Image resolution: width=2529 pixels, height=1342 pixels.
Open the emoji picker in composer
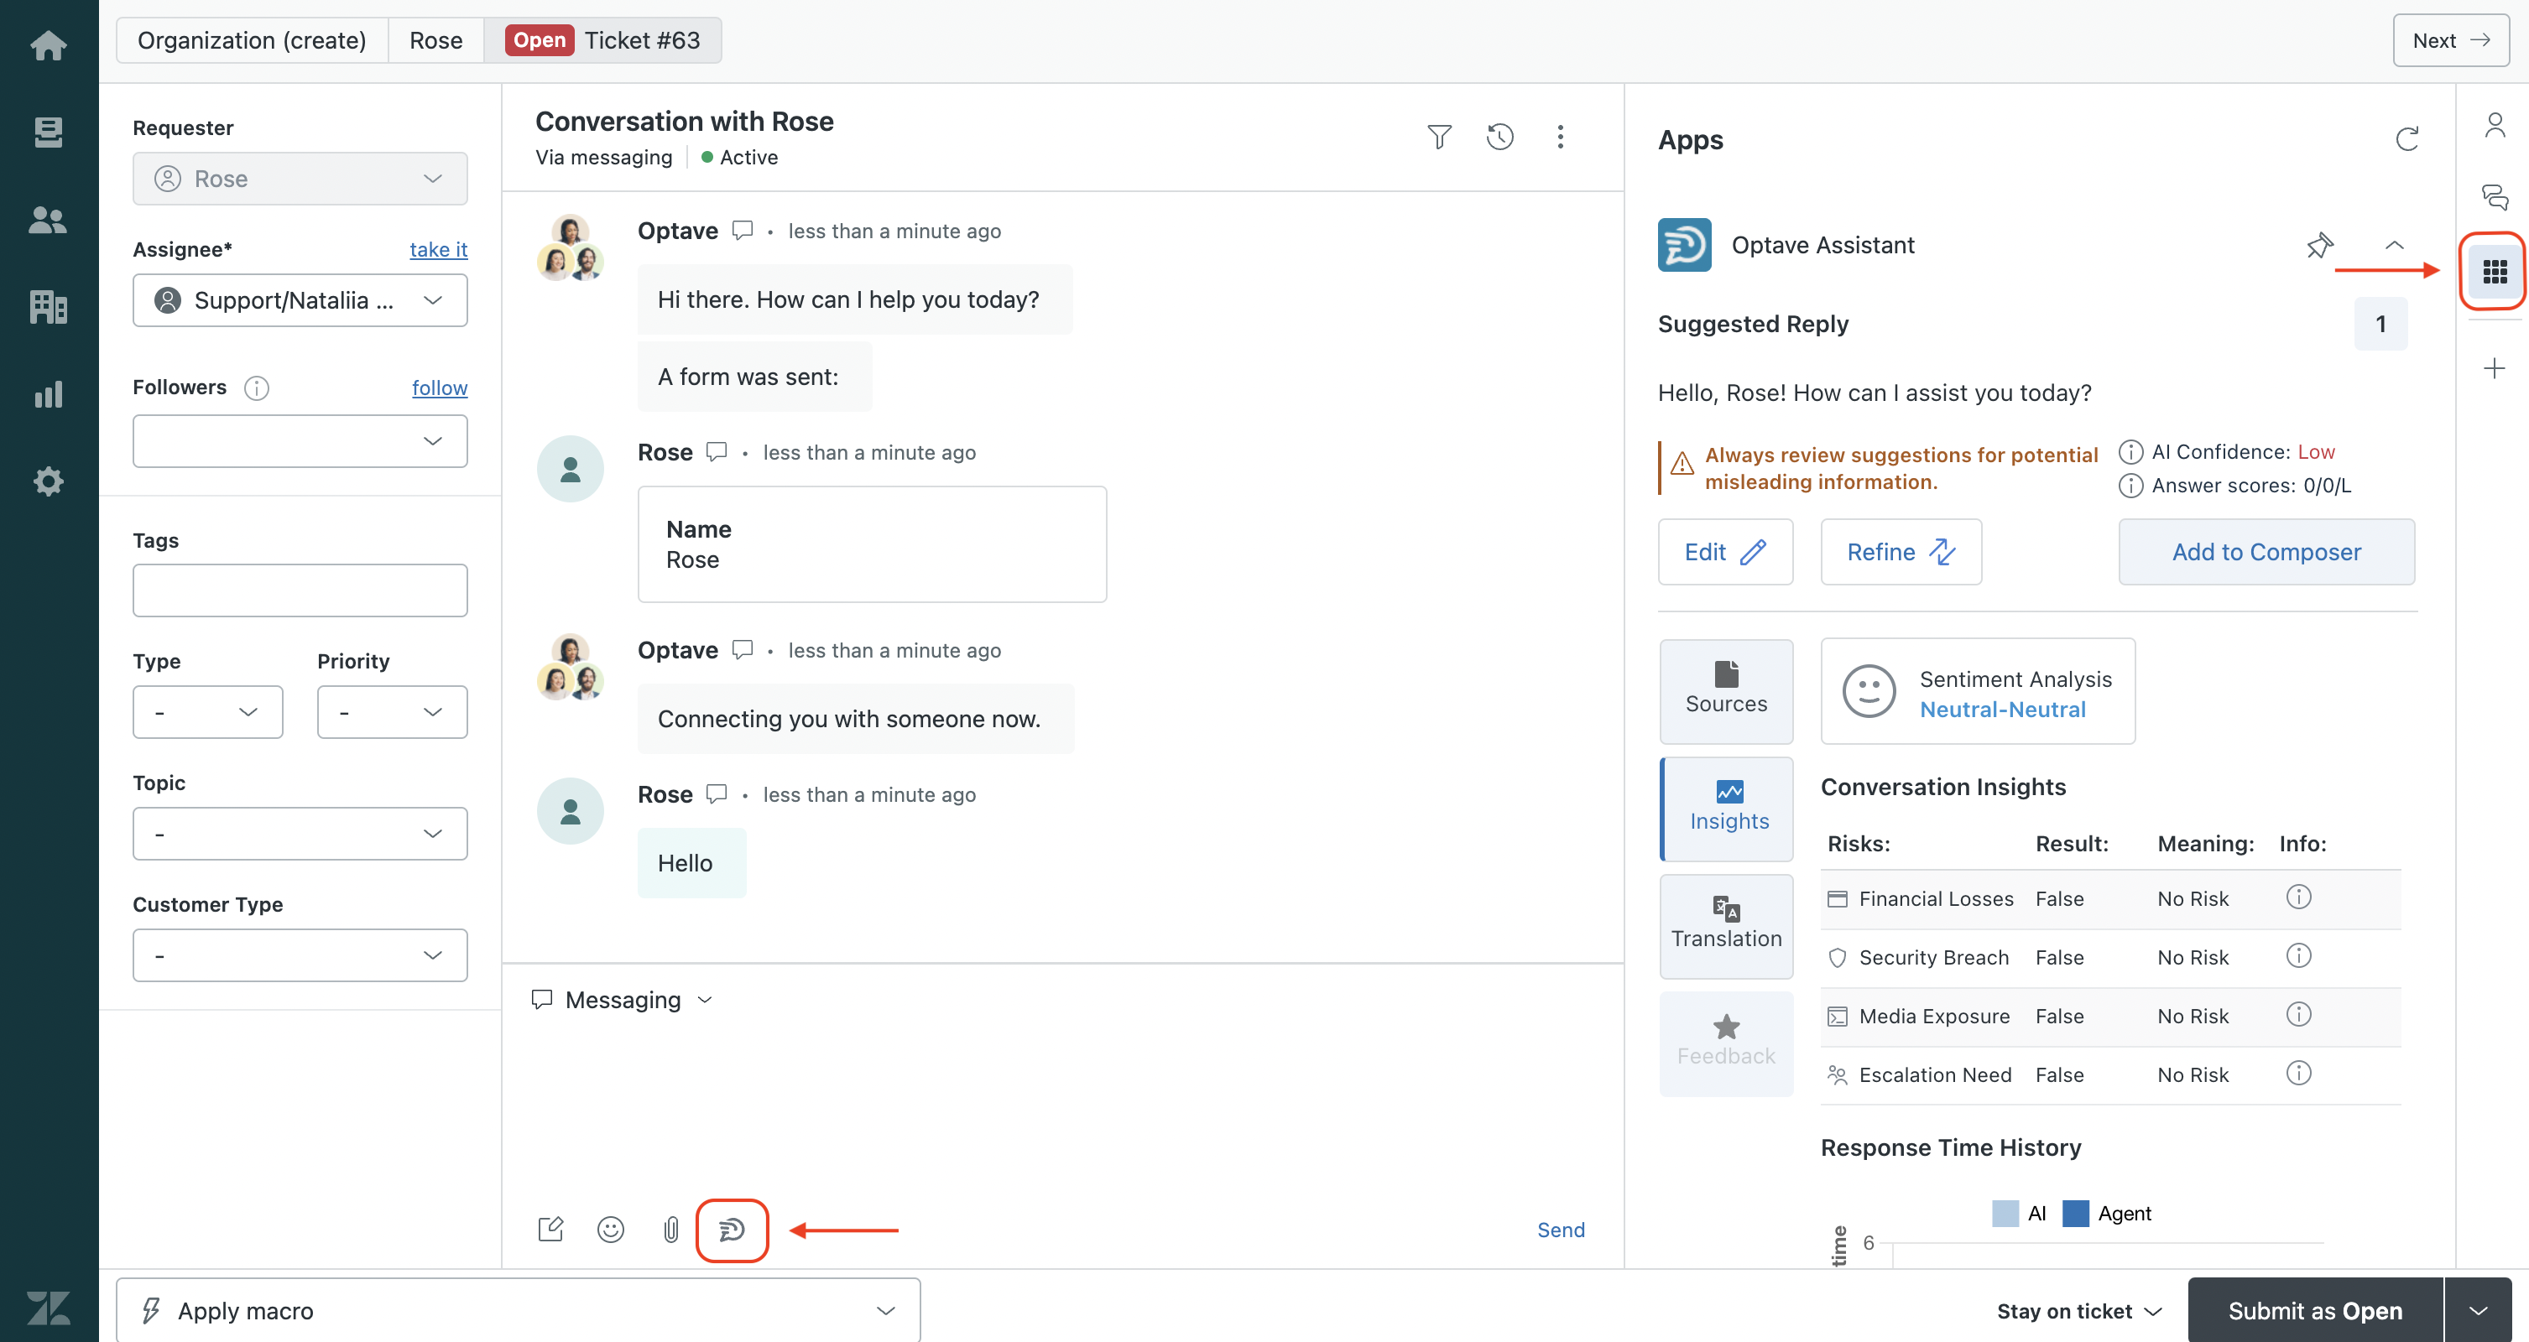[x=611, y=1229]
